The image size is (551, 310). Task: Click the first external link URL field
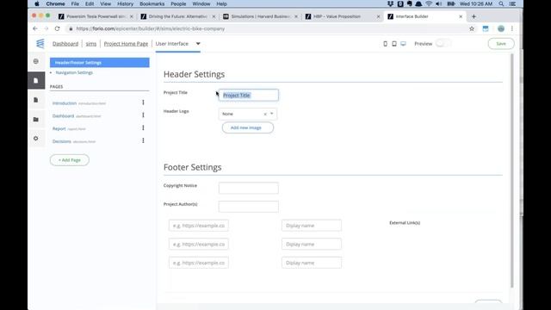tap(199, 226)
